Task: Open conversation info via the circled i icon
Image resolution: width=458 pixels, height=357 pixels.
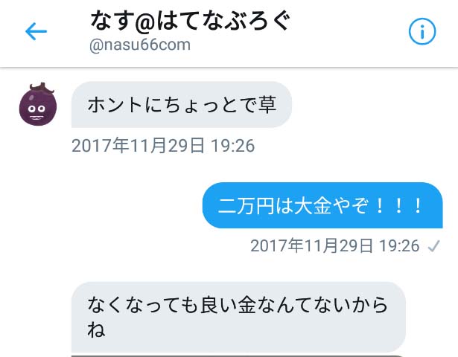Action: click(x=422, y=31)
